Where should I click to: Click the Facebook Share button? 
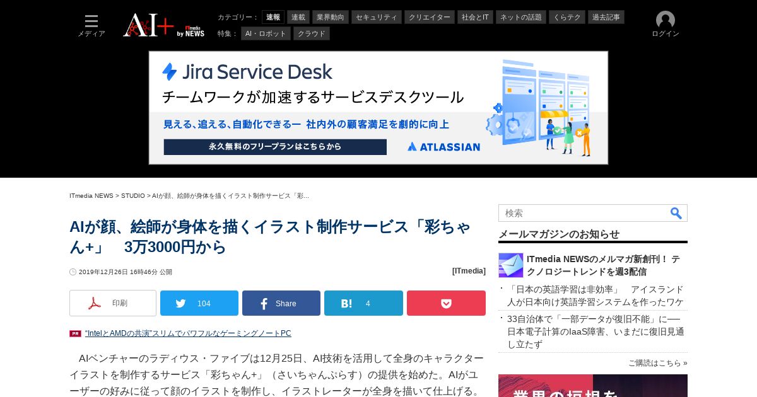(x=281, y=303)
